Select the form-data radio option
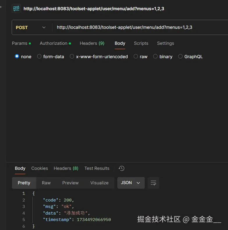This screenshot has height=230, width=228. tap(39, 56)
